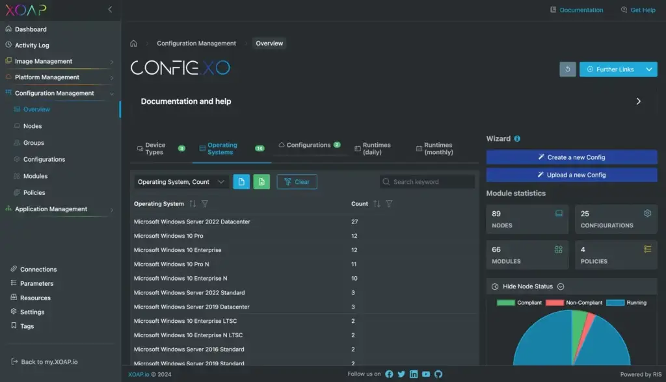
Task: Click the Configurations gear icon in statistics
Action: [x=647, y=214]
